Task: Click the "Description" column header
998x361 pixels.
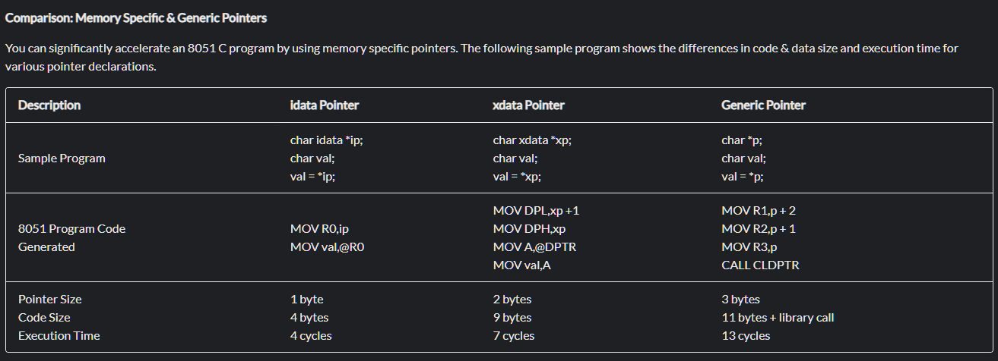Action: [49, 105]
